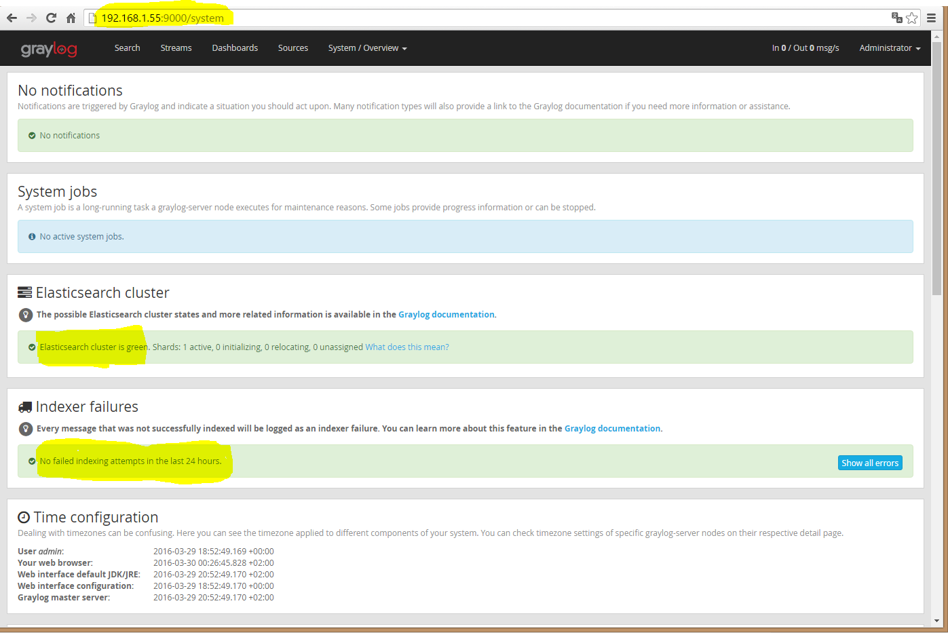Click the User admin time label
948x633 pixels.
(x=41, y=552)
